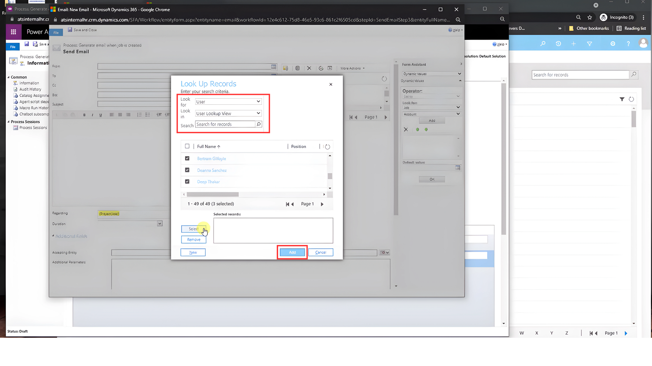Screen dimensions: 652x366
Task: Click the search magnifier in lookup dialog
Action: (x=258, y=124)
